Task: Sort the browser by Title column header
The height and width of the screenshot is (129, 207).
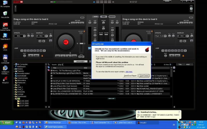Action: [68, 68]
